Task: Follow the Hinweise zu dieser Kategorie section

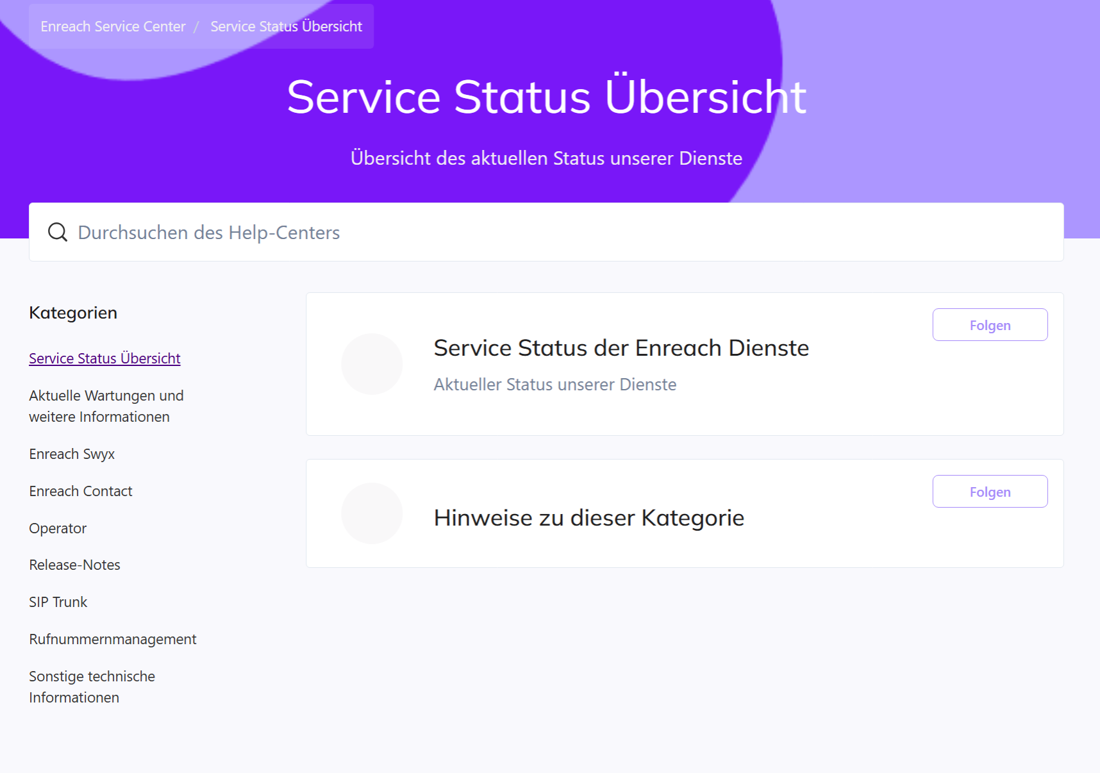Action: (990, 492)
